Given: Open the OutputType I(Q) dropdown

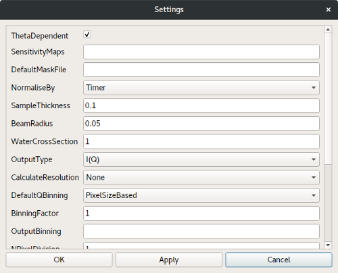Looking at the screenshot, I should tap(201, 159).
